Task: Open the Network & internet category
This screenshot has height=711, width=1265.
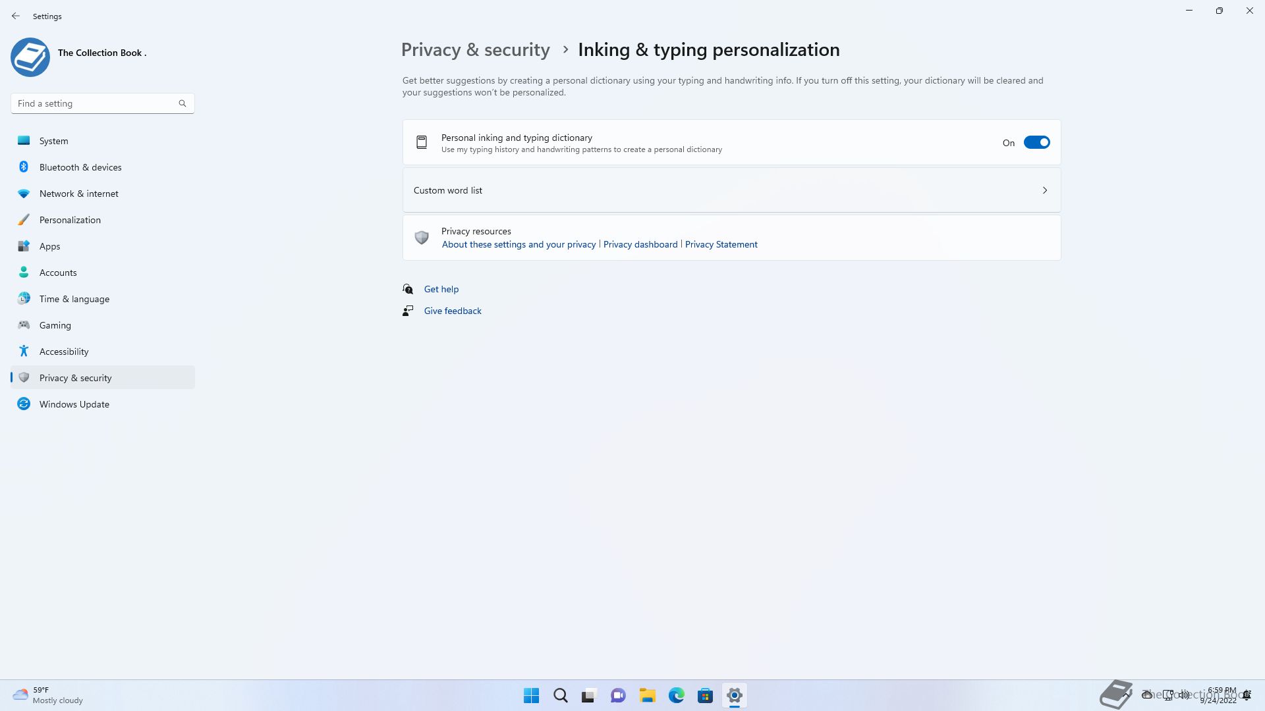Action: click(78, 194)
